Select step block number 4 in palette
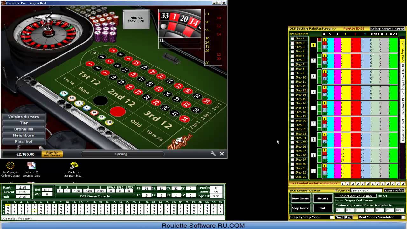The width and height of the screenshot is (407, 229). (313, 92)
